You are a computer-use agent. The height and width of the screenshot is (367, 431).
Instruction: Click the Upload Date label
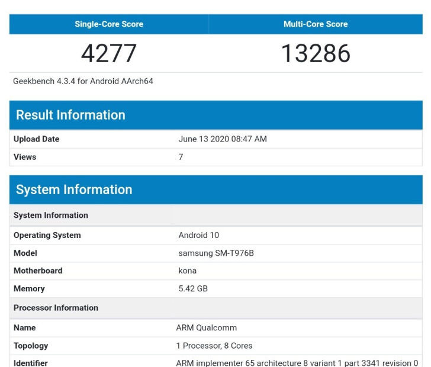click(x=36, y=139)
